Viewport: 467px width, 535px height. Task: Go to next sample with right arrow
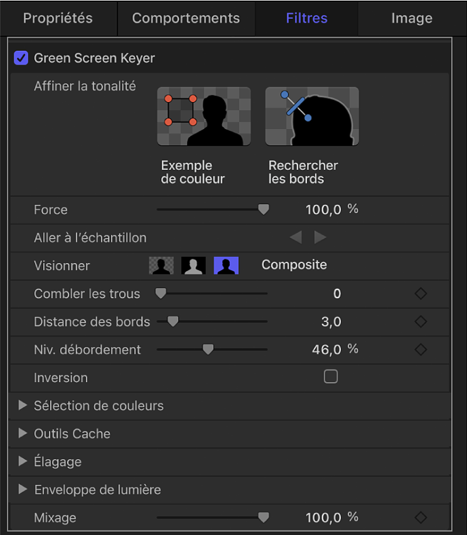click(320, 237)
